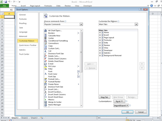162x121 pixels.
Task: Uncheck the Home tab checkbox
Action: (102, 32)
